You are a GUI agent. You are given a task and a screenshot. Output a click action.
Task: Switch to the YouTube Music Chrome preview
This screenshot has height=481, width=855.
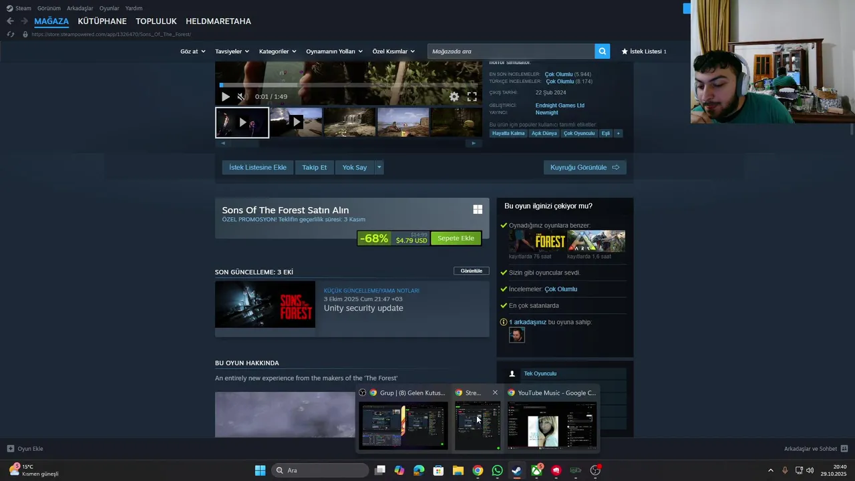tap(552, 419)
